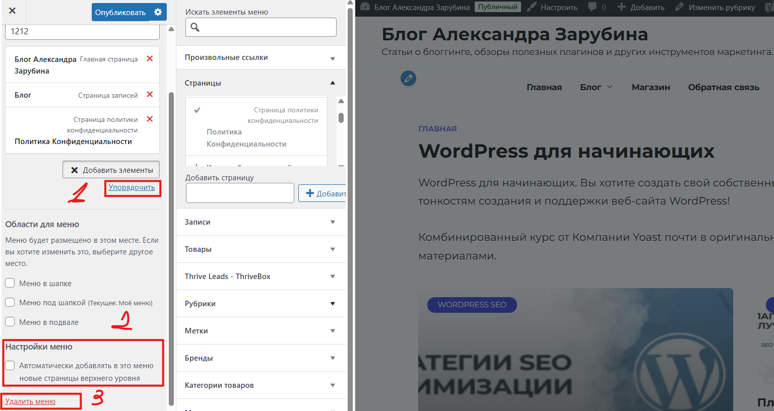Remove the Блог menu item with red X
Screen dimensions: 774x411
(150, 95)
